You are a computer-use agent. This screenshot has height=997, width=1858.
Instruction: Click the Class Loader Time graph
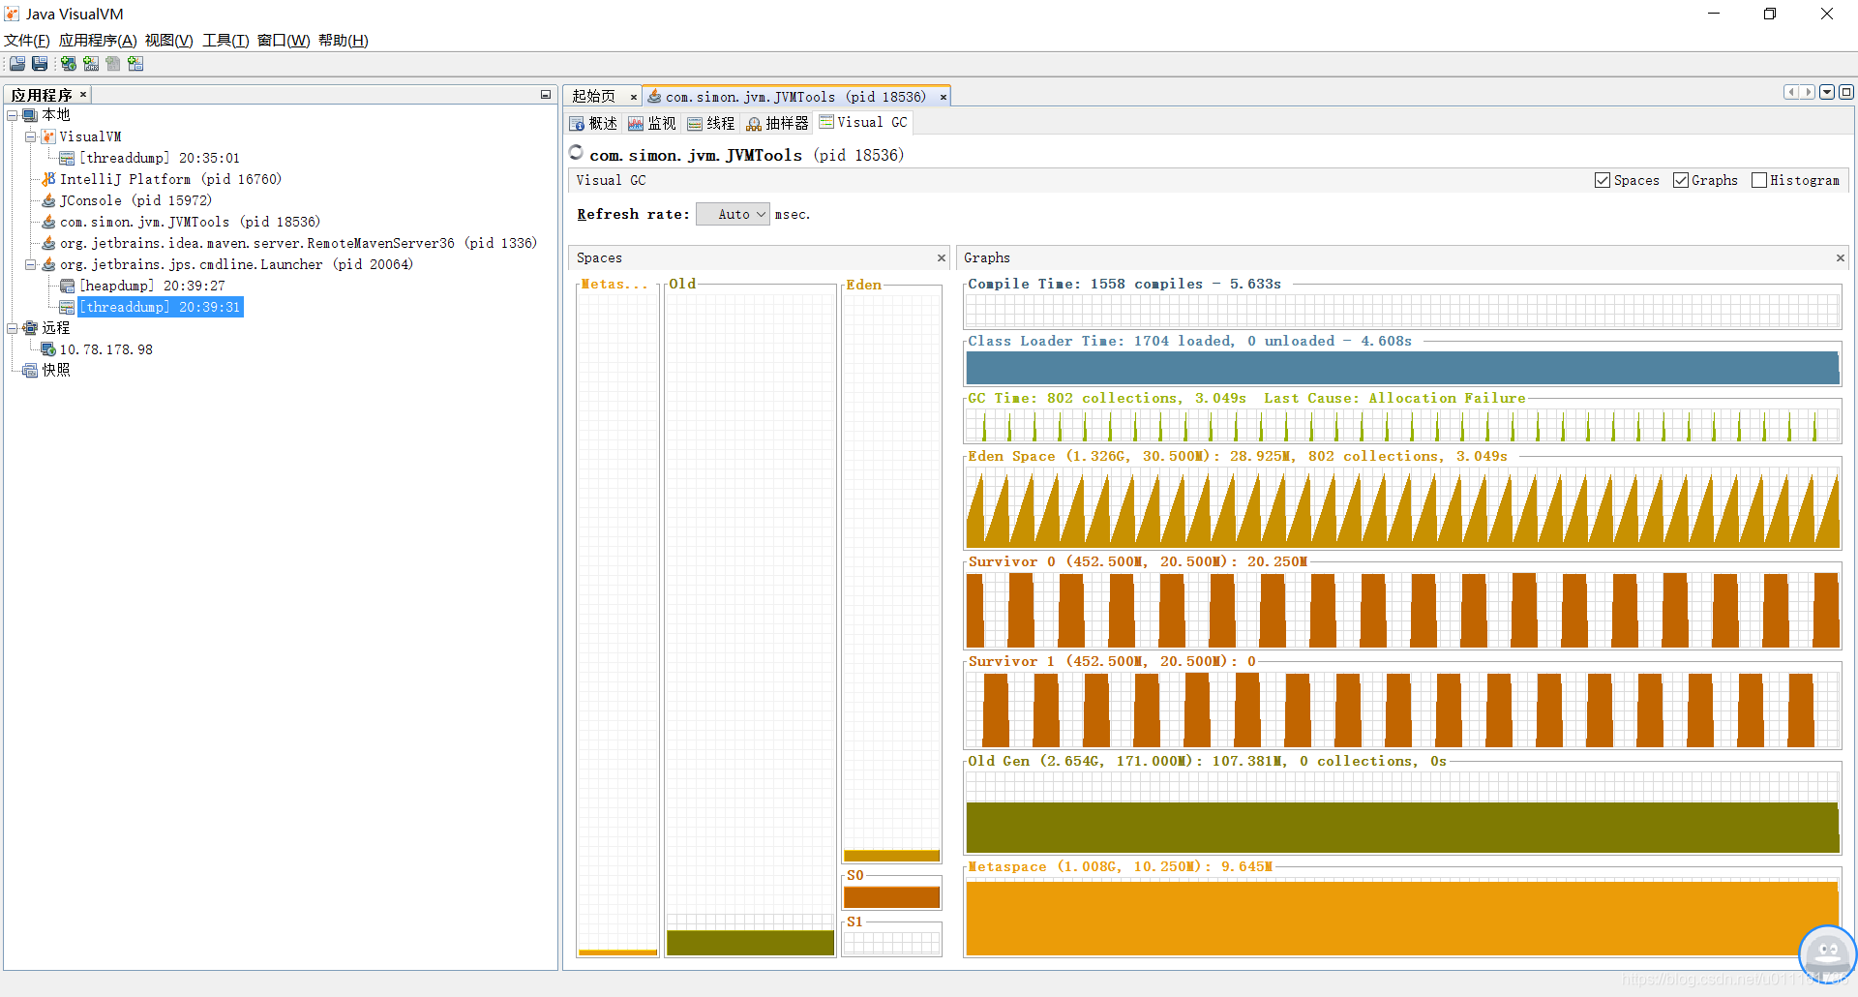pos(1402,368)
